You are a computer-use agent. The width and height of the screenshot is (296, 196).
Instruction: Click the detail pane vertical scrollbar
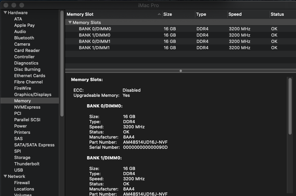tap(290, 106)
